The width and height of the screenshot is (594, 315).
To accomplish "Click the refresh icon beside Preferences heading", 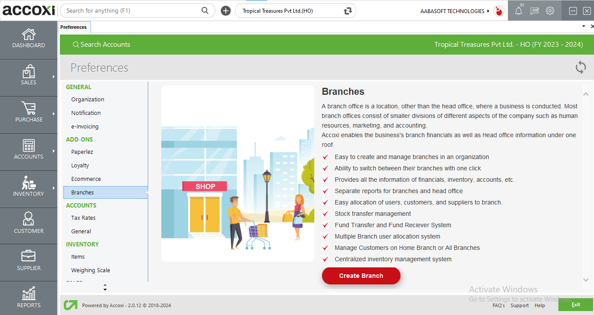I will pyautogui.click(x=580, y=67).
